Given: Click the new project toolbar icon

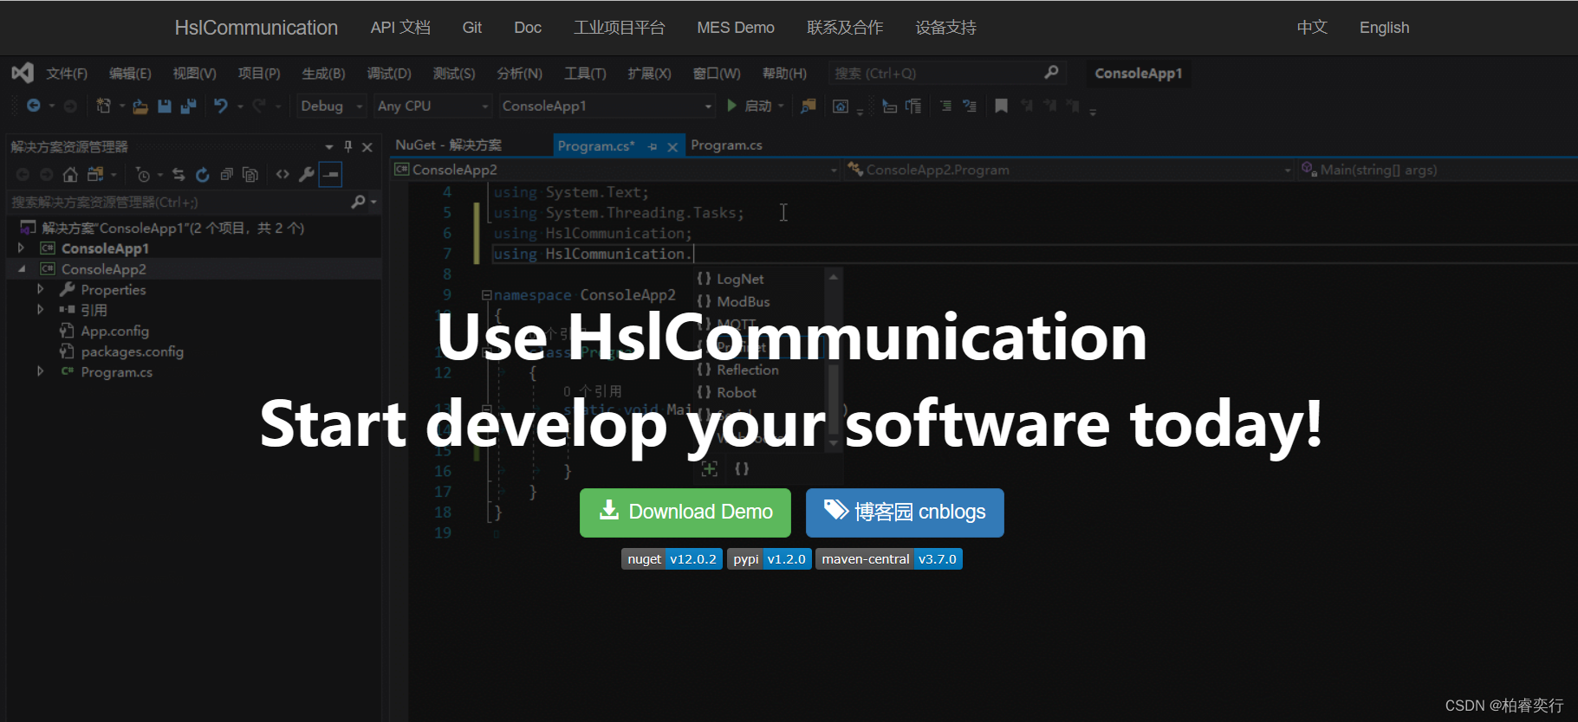Looking at the screenshot, I should [x=103, y=106].
